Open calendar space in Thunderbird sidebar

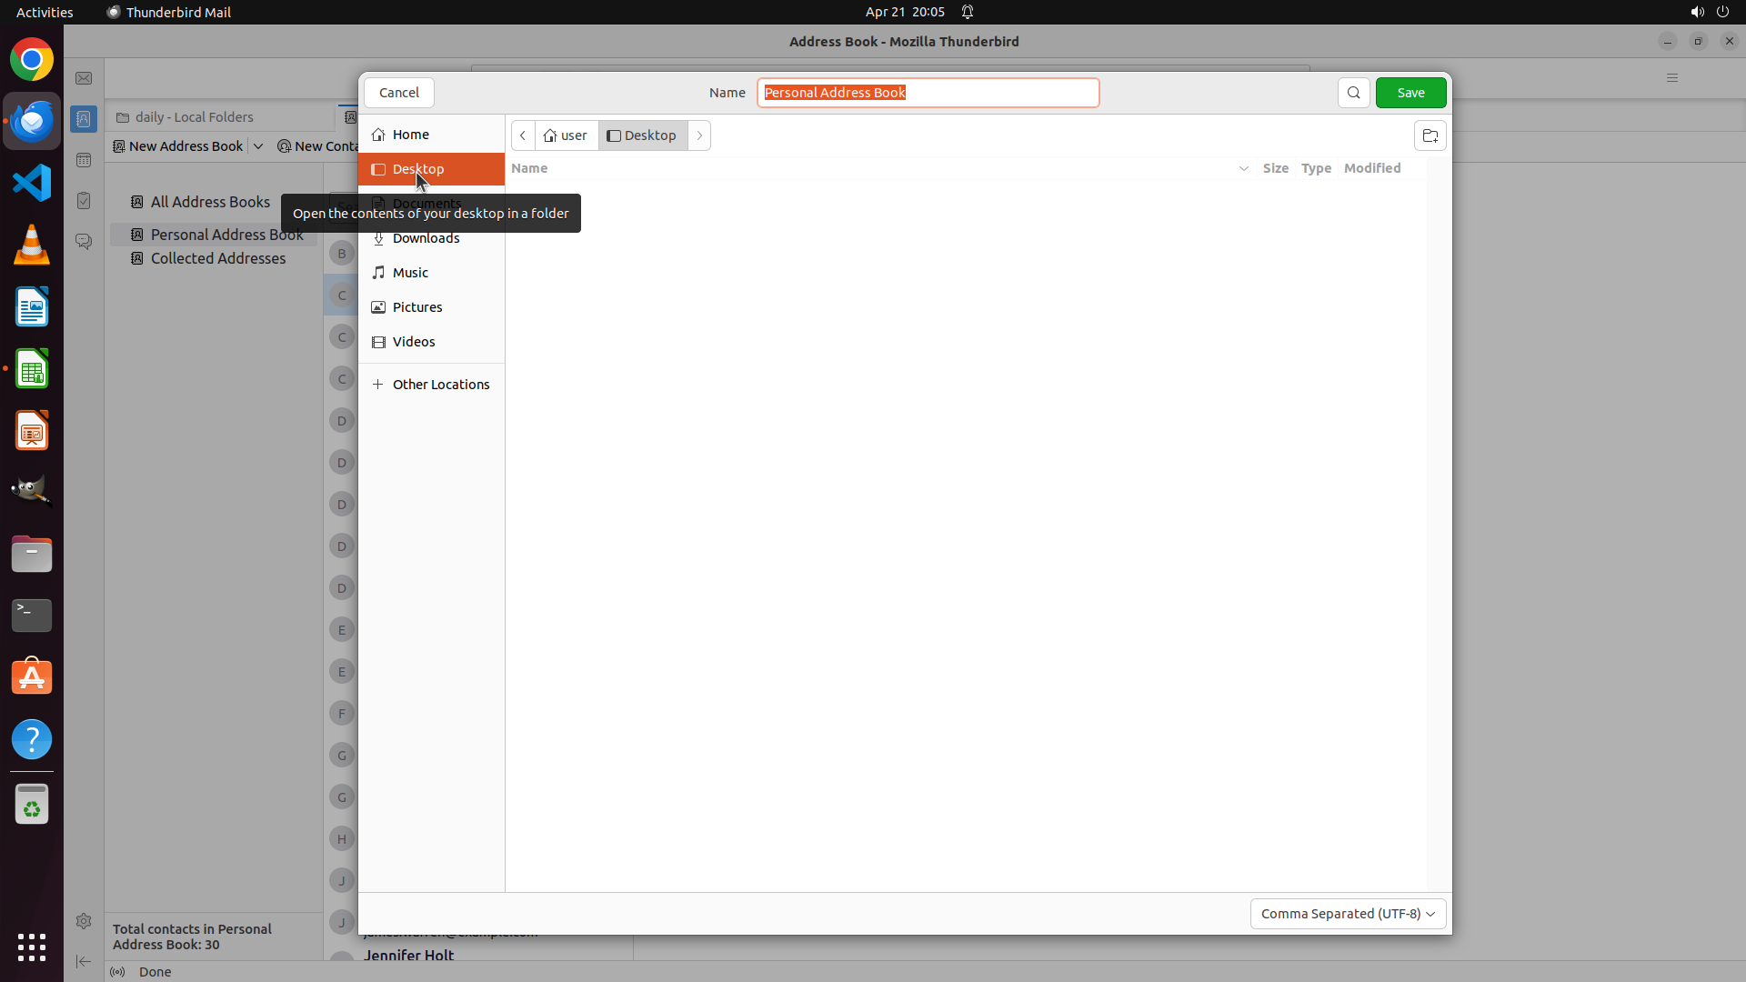[84, 160]
